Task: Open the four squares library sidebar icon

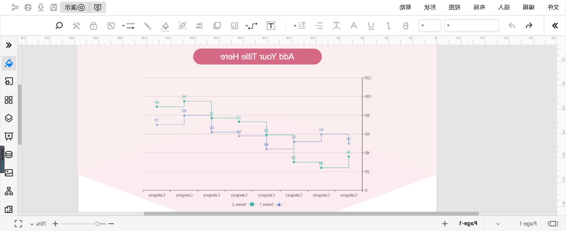Action: point(9,100)
